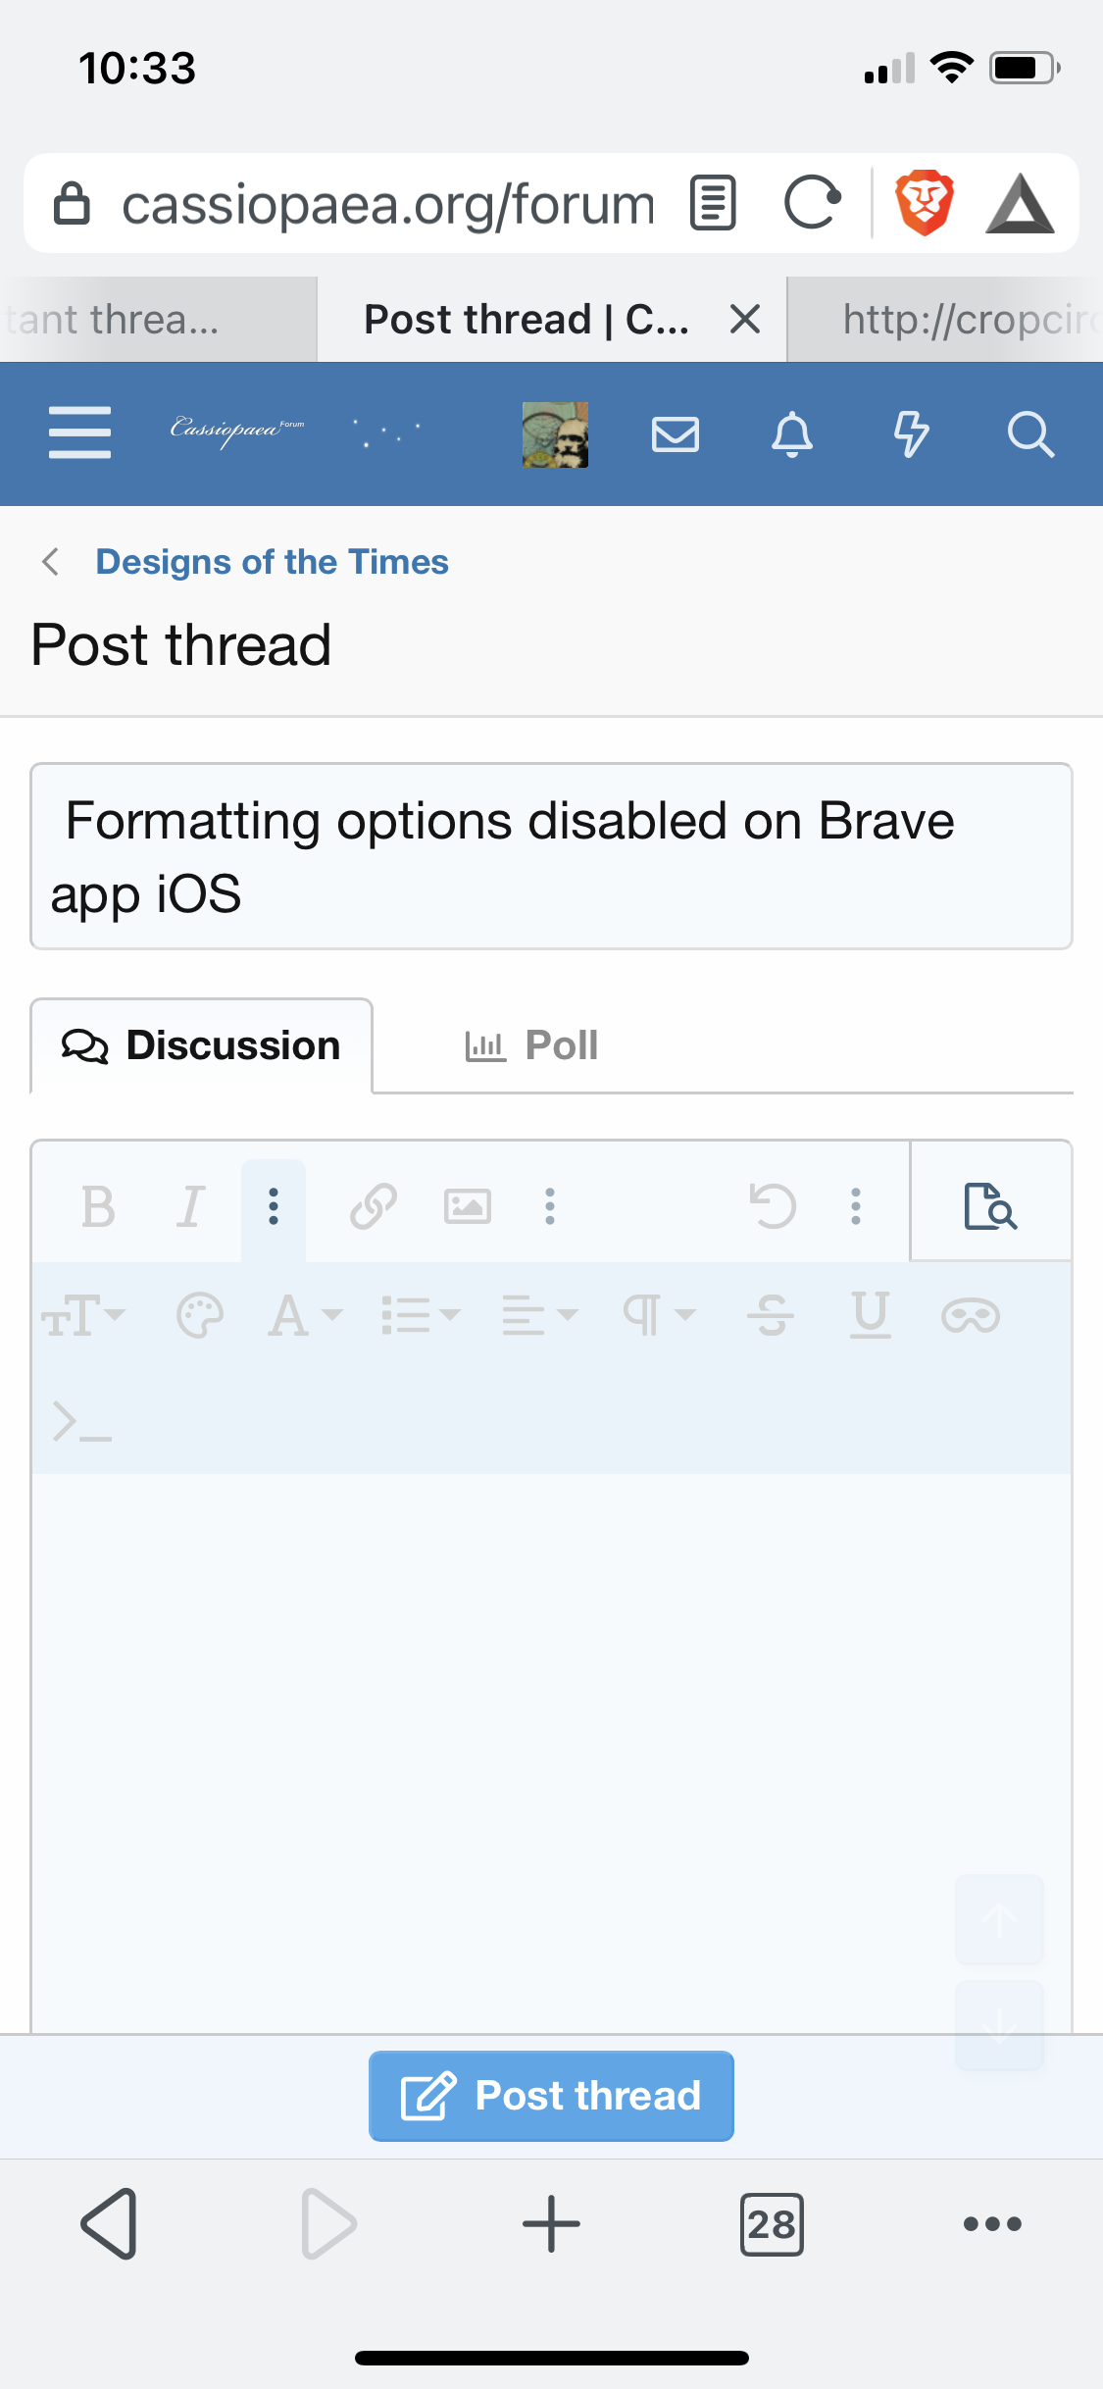Open the text alignment dropdown

tap(539, 1314)
